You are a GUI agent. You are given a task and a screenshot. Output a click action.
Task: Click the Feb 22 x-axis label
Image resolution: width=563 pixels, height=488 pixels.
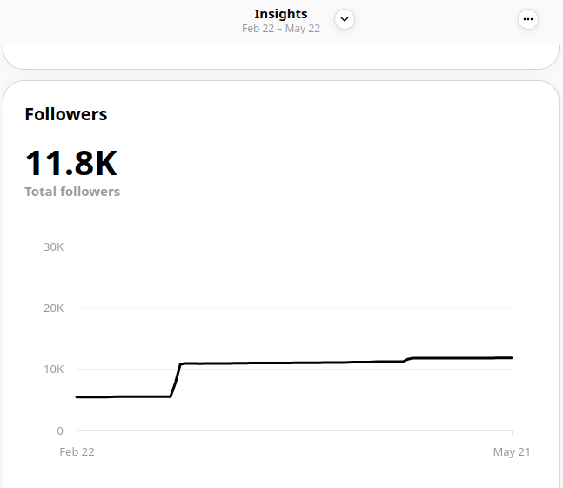pos(77,451)
